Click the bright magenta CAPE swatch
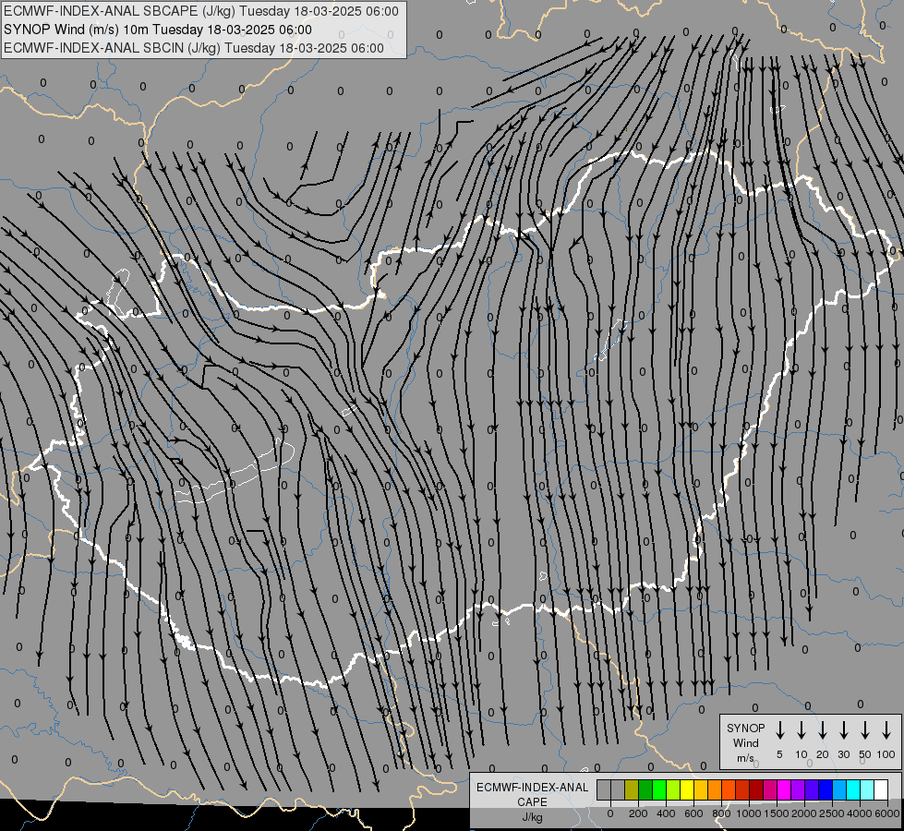 (x=784, y=789)
